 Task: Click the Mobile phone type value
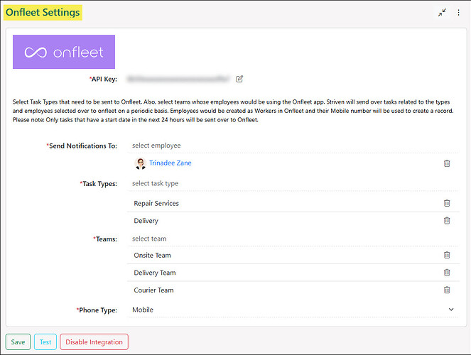pyautogui.click(x=143, y=310)
